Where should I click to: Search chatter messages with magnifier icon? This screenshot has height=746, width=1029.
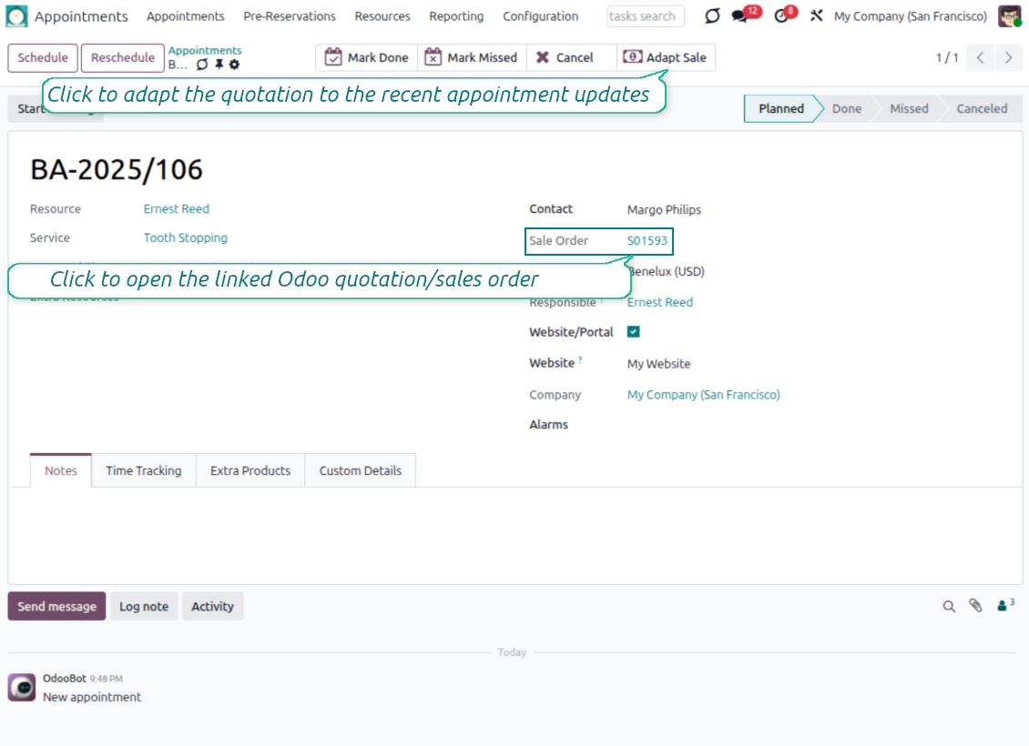(x=949, y=606)
